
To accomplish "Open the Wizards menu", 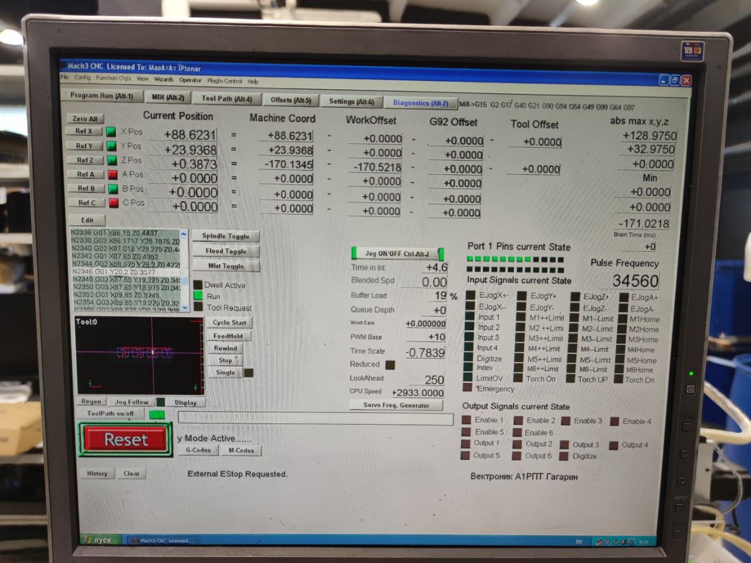I will [x=164, y=79].
